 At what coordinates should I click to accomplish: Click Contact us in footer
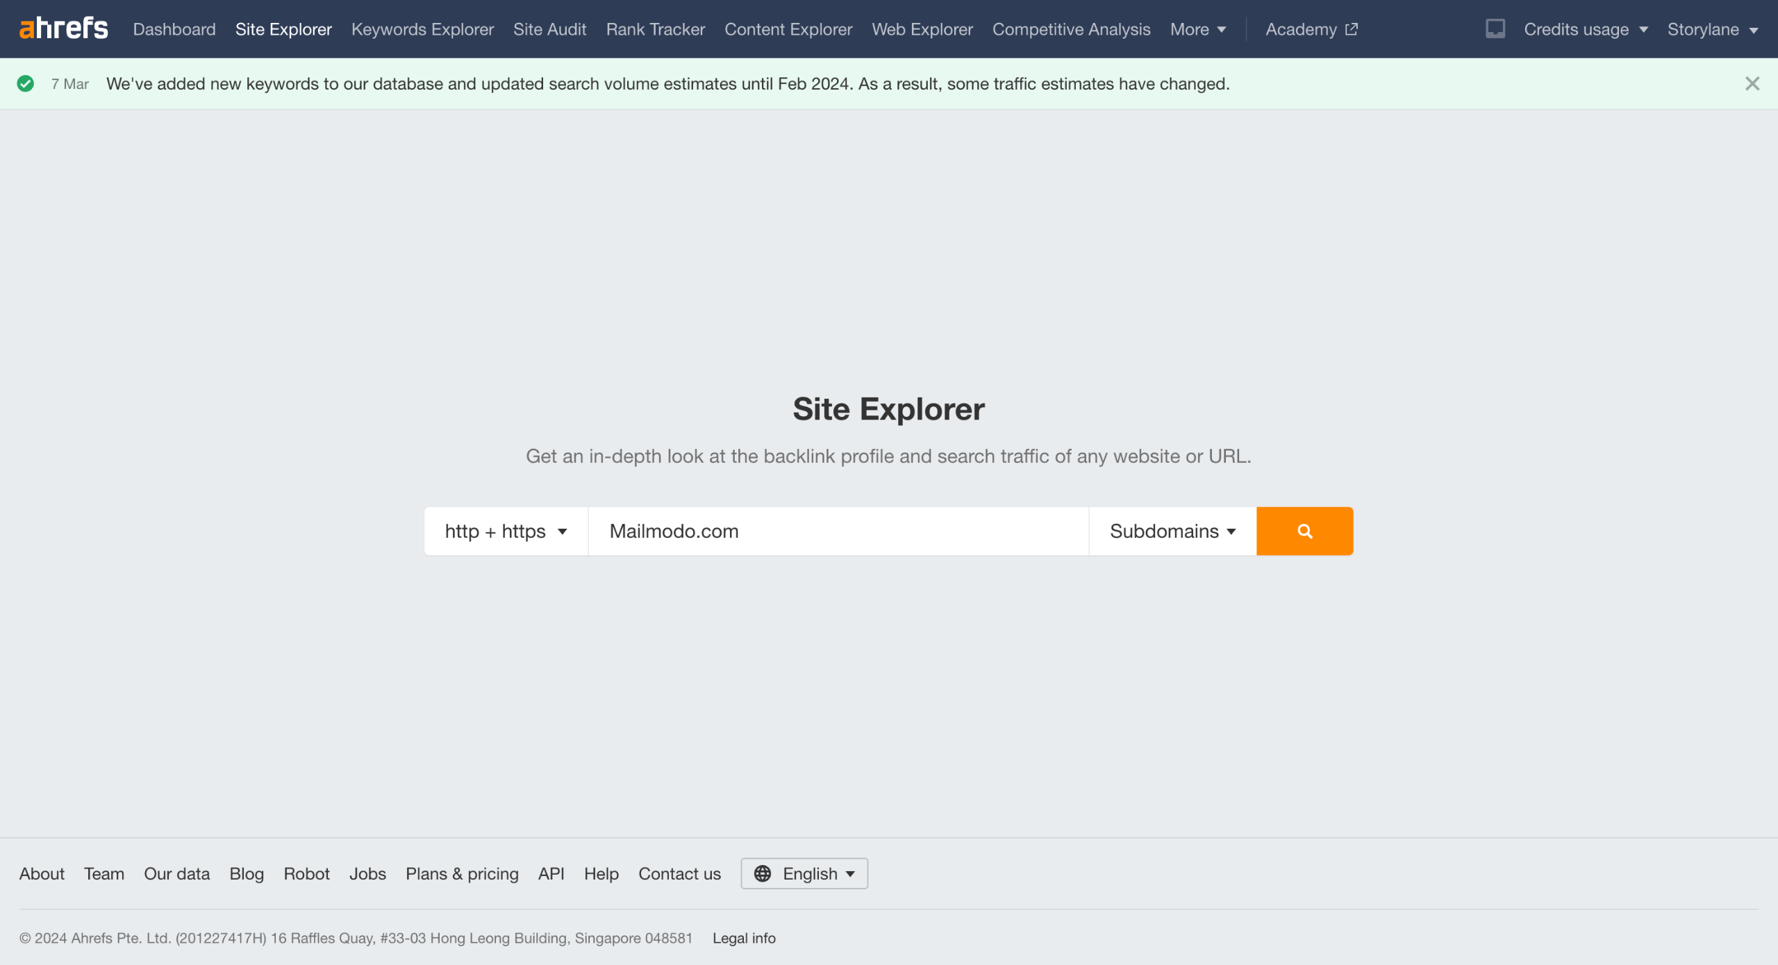(679, 873)
